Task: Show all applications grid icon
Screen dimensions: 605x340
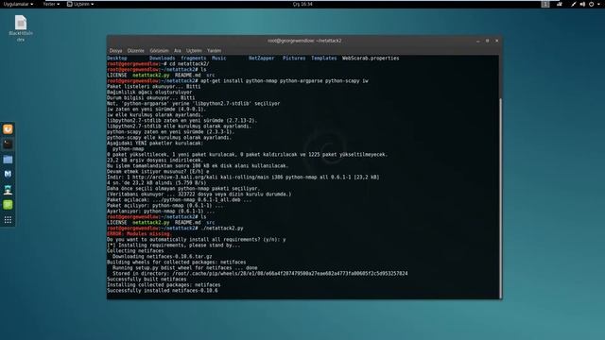Action: (8, 220)
